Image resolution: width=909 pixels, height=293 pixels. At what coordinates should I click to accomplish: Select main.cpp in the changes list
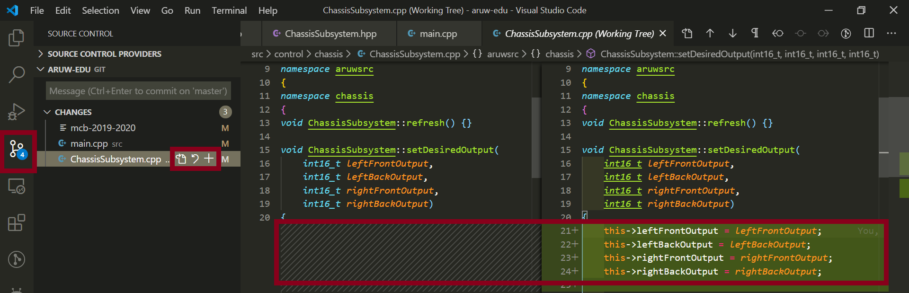click(x=89, y=143)
